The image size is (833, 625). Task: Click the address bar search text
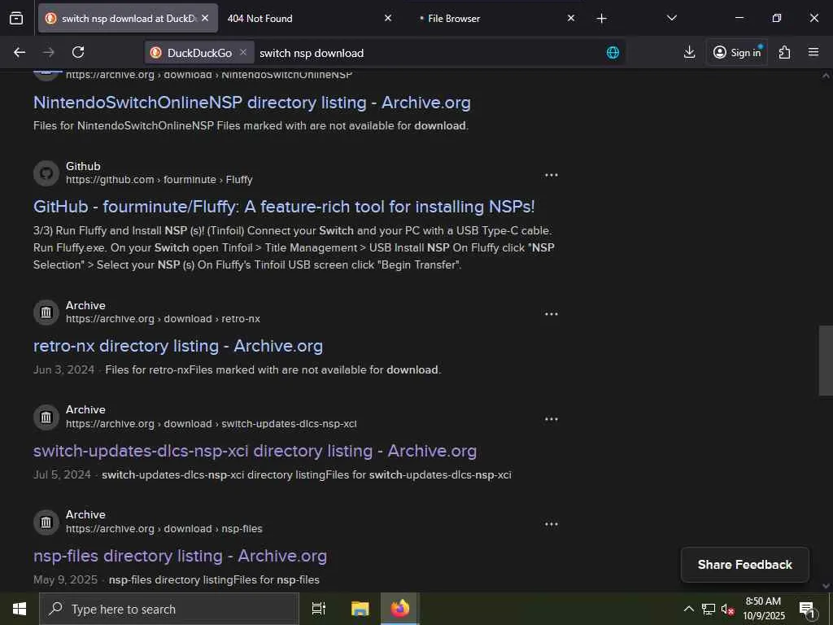click(x=312, y=53)
